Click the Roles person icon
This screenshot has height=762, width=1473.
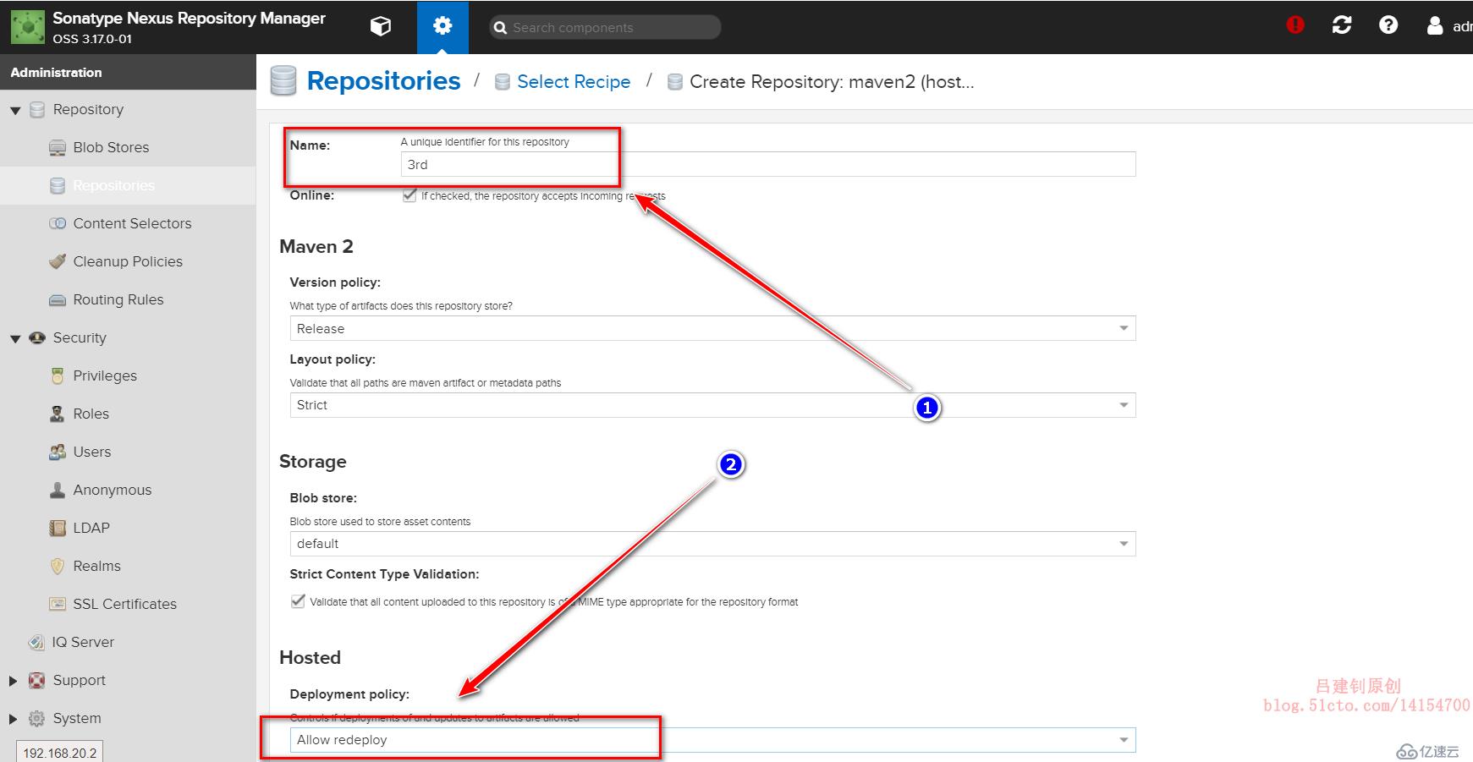tap(58, 414)
